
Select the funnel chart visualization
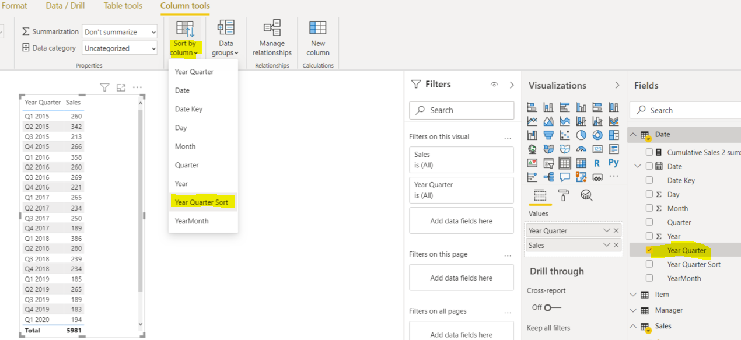pos(548,135)
